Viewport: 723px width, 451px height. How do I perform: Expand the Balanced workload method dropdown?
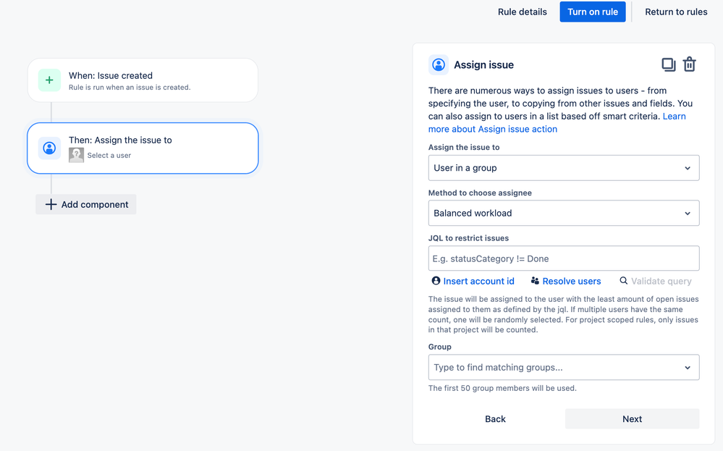click(564, 213)
